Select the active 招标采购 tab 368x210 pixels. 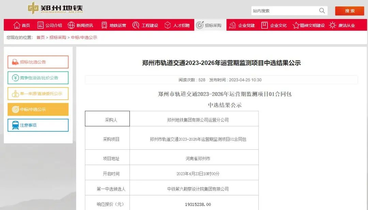[210, 25]
